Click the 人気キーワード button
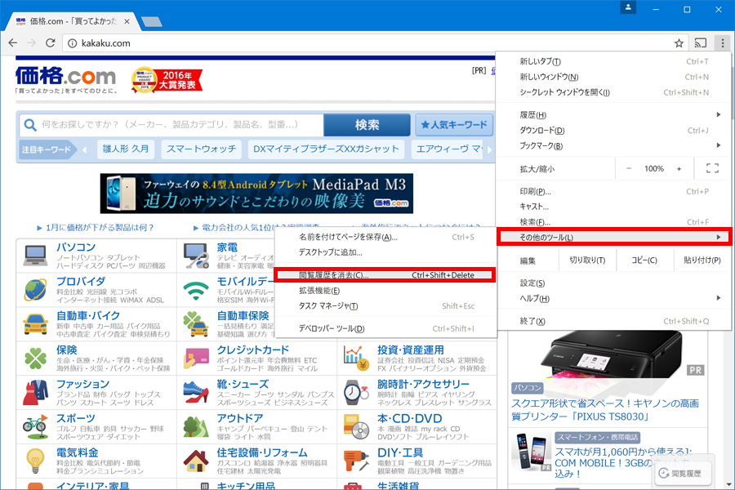Viewport: 735px width, 490px height. (454, 125)
